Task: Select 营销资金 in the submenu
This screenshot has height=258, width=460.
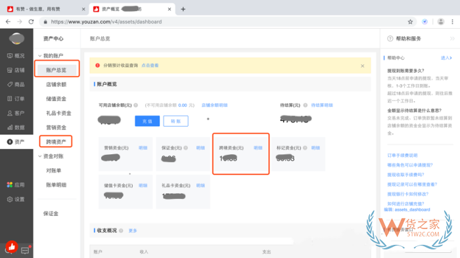Action: click(57, 127)
